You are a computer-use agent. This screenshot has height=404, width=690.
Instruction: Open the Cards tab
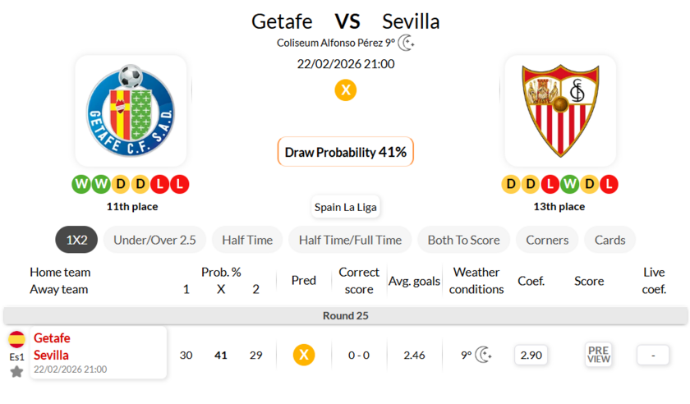click(x=609, y=240)
